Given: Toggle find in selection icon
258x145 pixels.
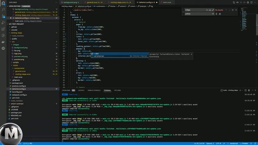Looking at the screenshot, I should (233, 10).
